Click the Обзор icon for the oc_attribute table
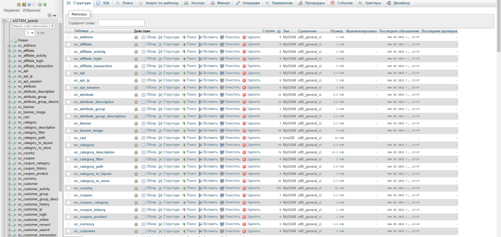This screenshot has height=237, width=501. click(x=143, y=94)
